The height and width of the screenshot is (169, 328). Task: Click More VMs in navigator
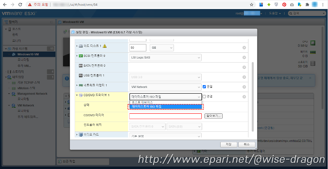(24, 66)
